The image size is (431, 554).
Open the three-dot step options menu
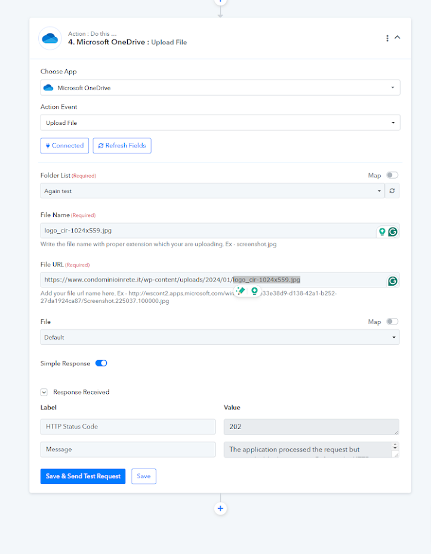coord(387,38)
